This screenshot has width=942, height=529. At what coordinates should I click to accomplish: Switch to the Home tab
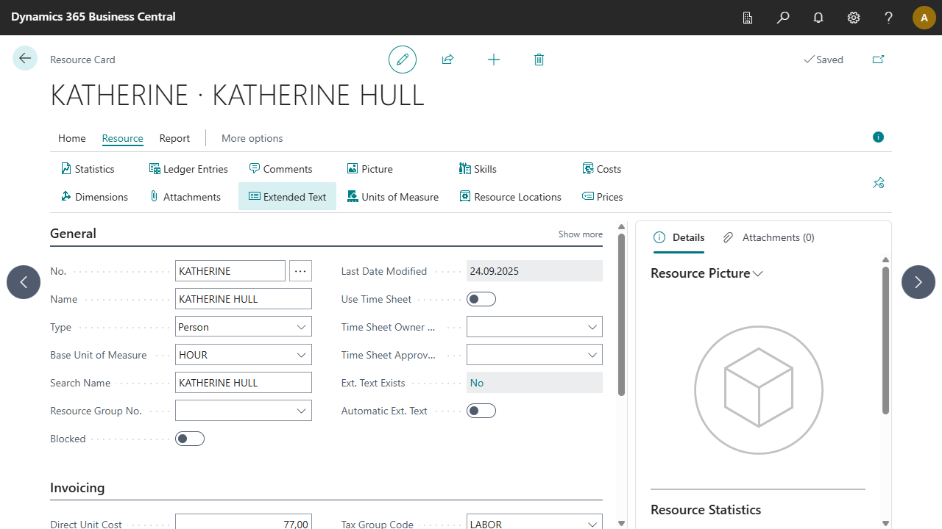[72, 138]
